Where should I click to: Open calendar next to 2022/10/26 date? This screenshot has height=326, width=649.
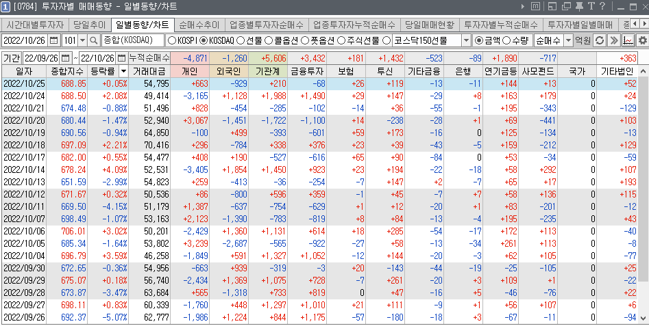pos(53,40)
